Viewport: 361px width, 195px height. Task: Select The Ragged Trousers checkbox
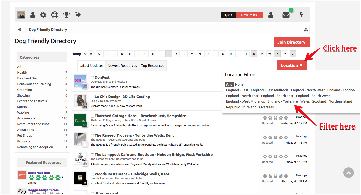(92, 136)
